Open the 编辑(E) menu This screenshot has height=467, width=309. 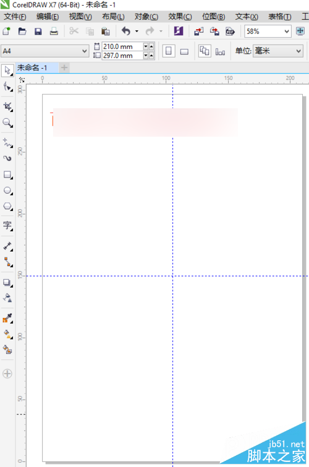[48, 17]
